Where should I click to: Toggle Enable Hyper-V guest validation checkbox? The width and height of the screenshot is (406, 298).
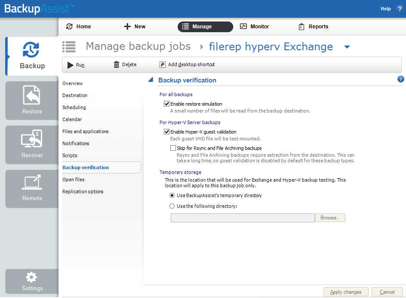click(x=166, y=131)
